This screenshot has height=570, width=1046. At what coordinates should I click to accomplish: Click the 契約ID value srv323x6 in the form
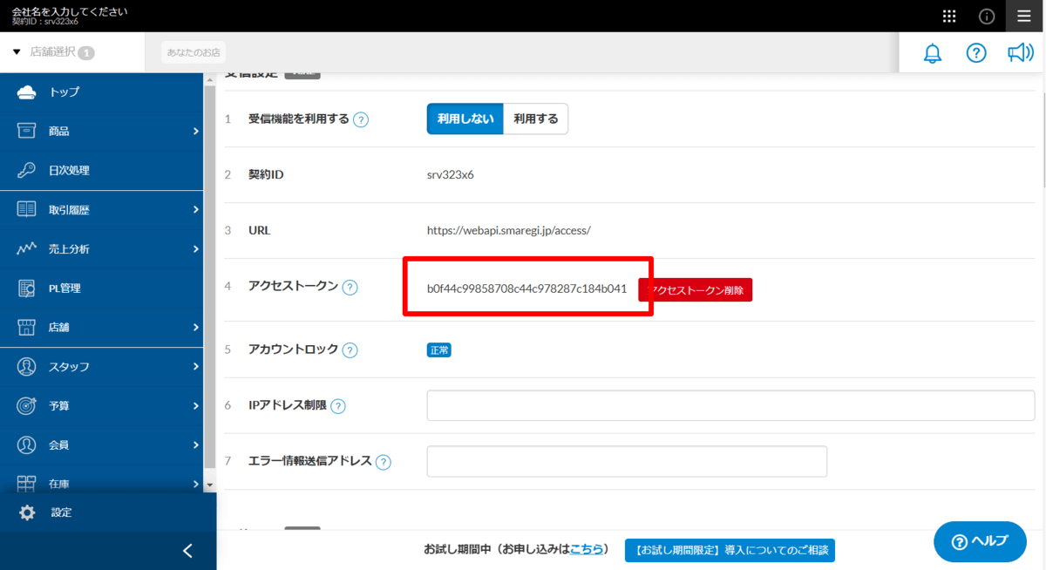451,174
